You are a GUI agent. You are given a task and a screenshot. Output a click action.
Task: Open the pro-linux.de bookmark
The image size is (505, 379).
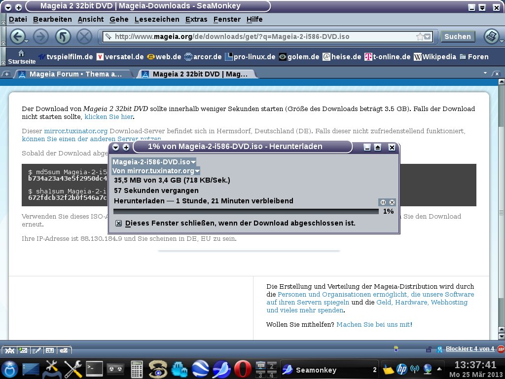point(250,57)
